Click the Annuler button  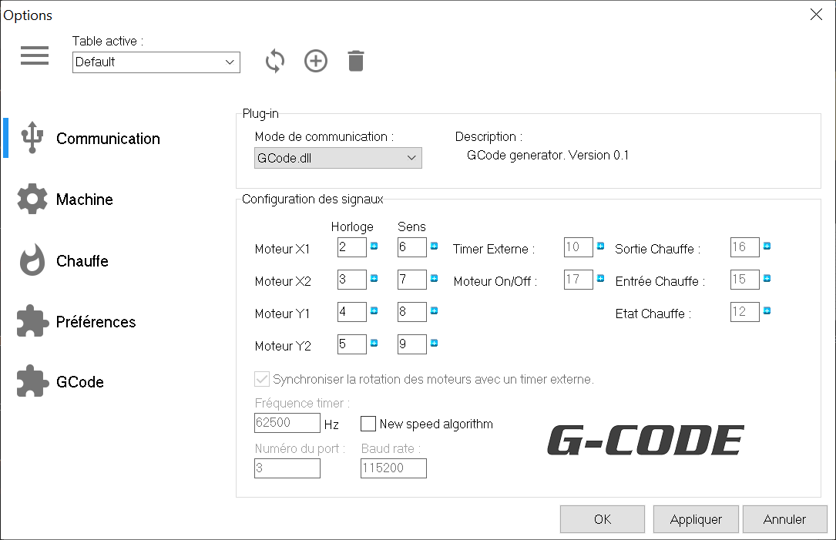pos(784,519)
